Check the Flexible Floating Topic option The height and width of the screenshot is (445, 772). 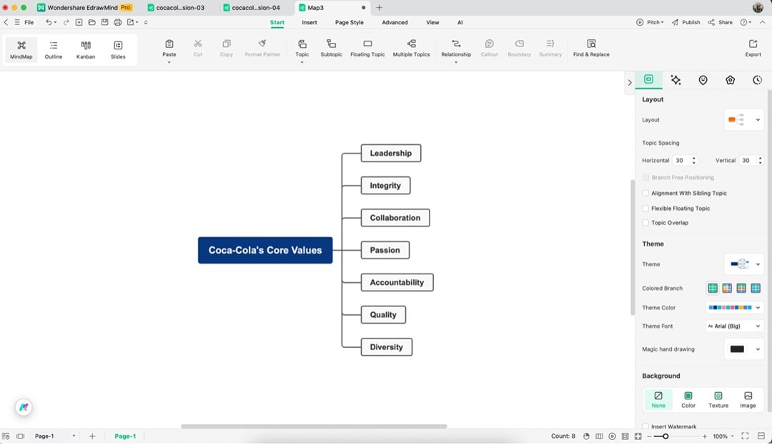click(645, 208)
